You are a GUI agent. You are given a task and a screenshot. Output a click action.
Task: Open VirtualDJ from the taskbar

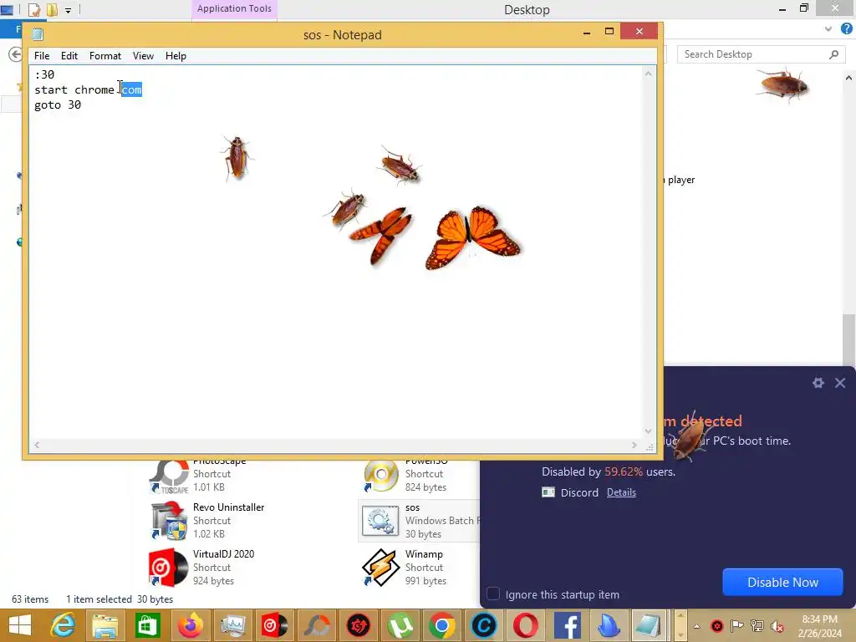274,625
